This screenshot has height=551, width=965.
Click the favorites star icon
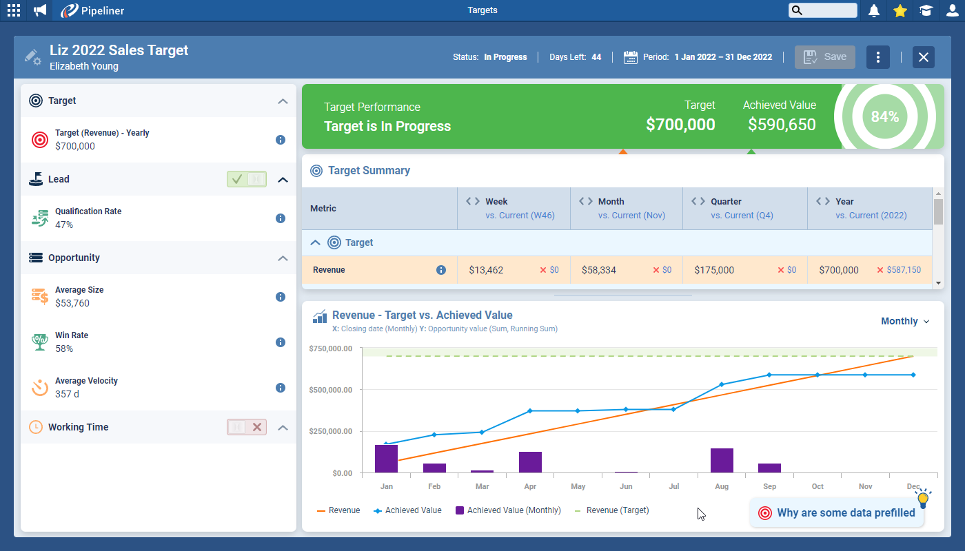point(900,10)
